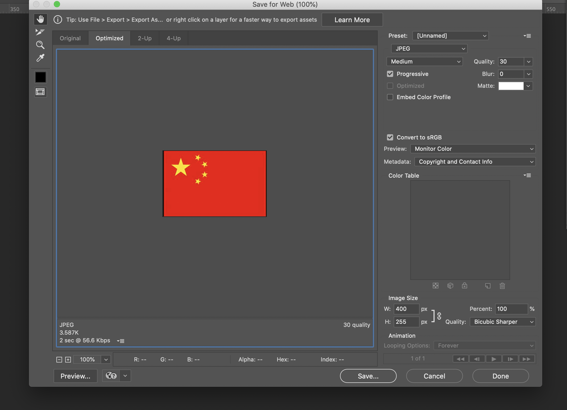
Task: Click the Done button
Action: pyautogui.click(x=501, y=376)
